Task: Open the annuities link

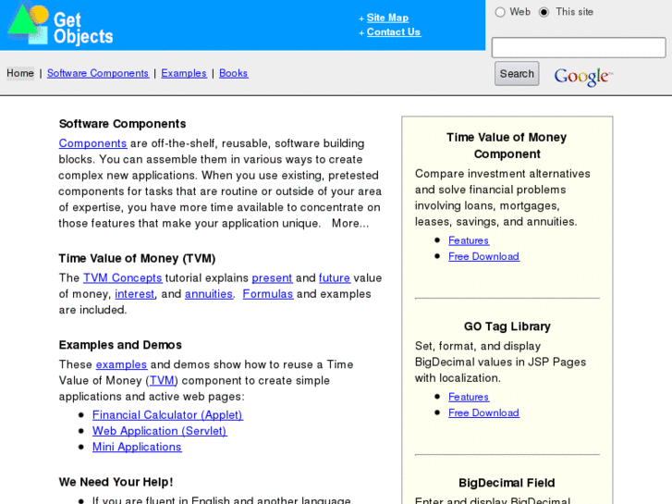Action: 209,294
